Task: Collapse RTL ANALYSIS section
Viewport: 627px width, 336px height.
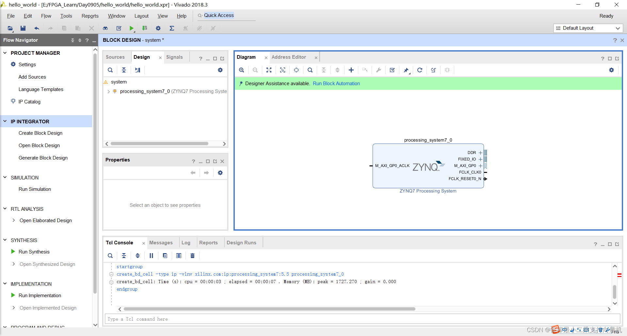Action: point(5,209)
